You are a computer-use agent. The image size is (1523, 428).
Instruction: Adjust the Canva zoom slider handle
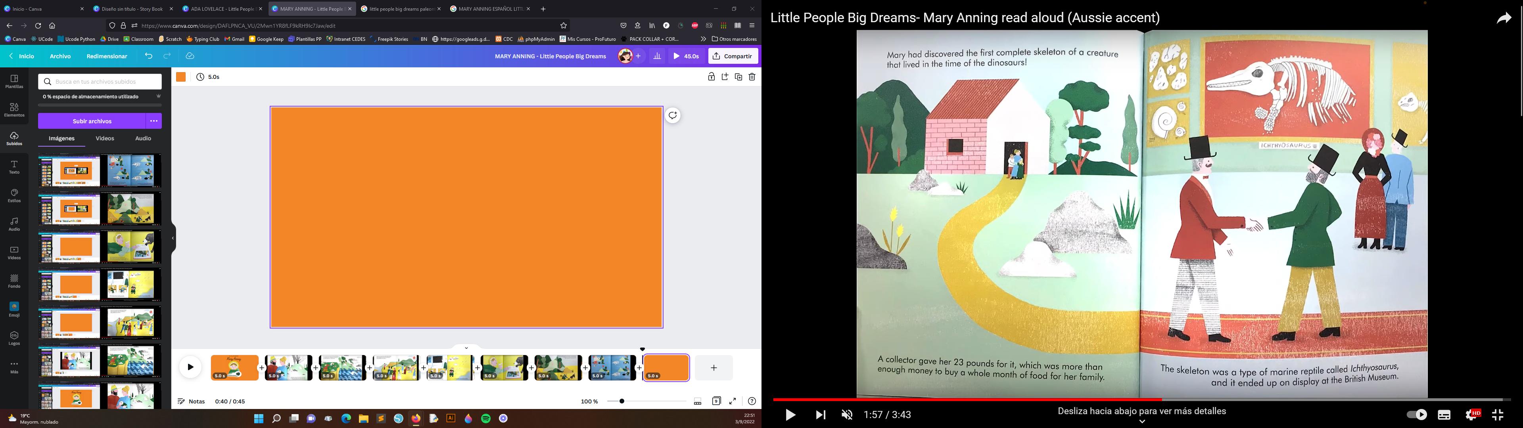click(x=622, y=401)
